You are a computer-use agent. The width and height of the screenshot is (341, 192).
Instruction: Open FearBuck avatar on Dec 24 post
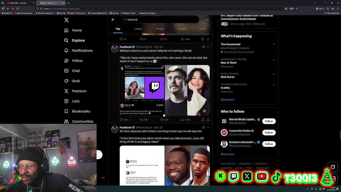point(115,49)
